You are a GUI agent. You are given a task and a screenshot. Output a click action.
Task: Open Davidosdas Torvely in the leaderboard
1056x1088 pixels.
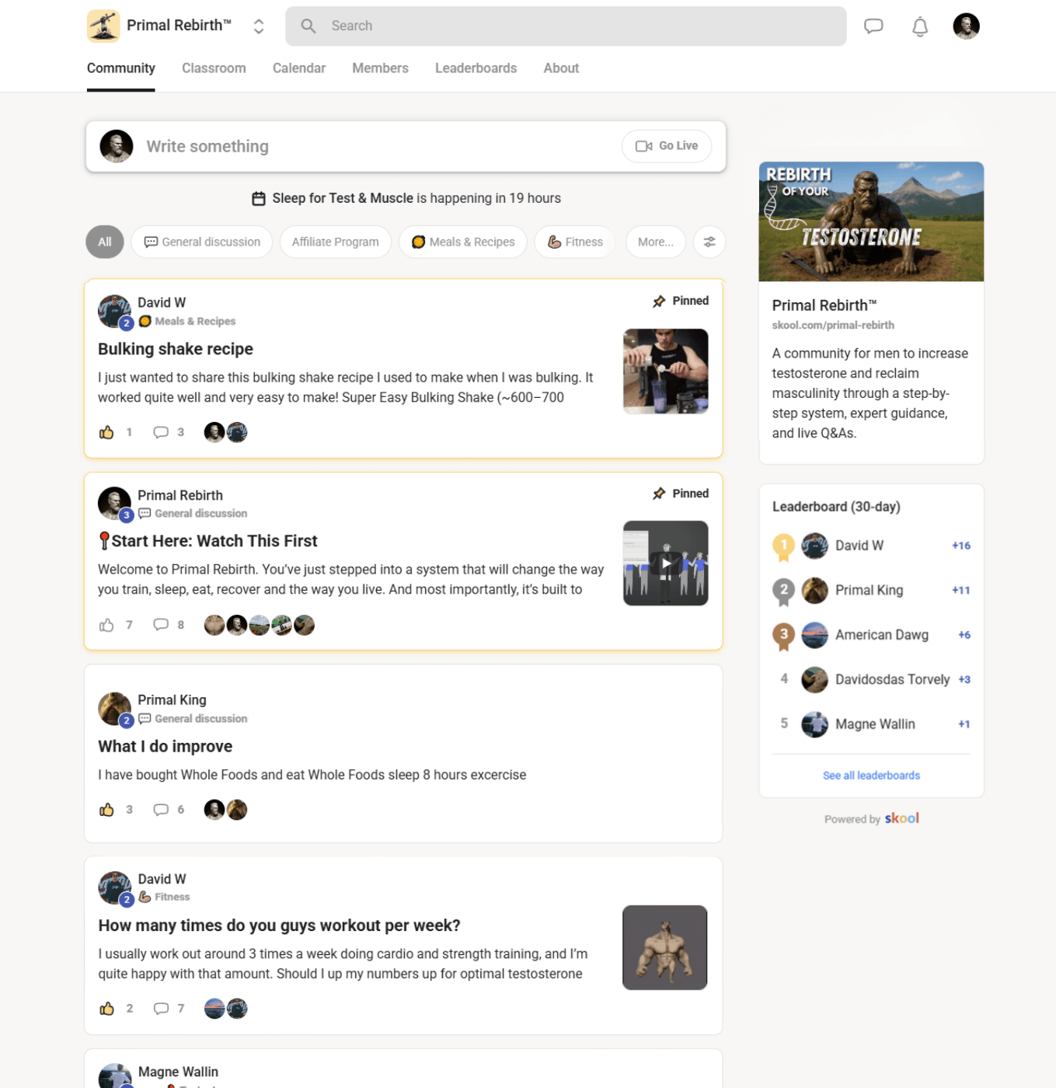(893, 679)
